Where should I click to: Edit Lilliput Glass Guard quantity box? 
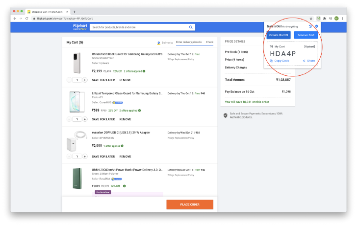coord(77,119)
